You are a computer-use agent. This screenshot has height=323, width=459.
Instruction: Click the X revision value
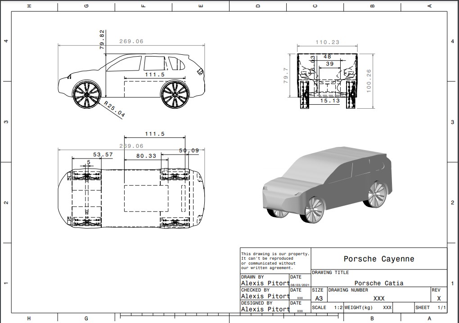[x=439, y=298]
